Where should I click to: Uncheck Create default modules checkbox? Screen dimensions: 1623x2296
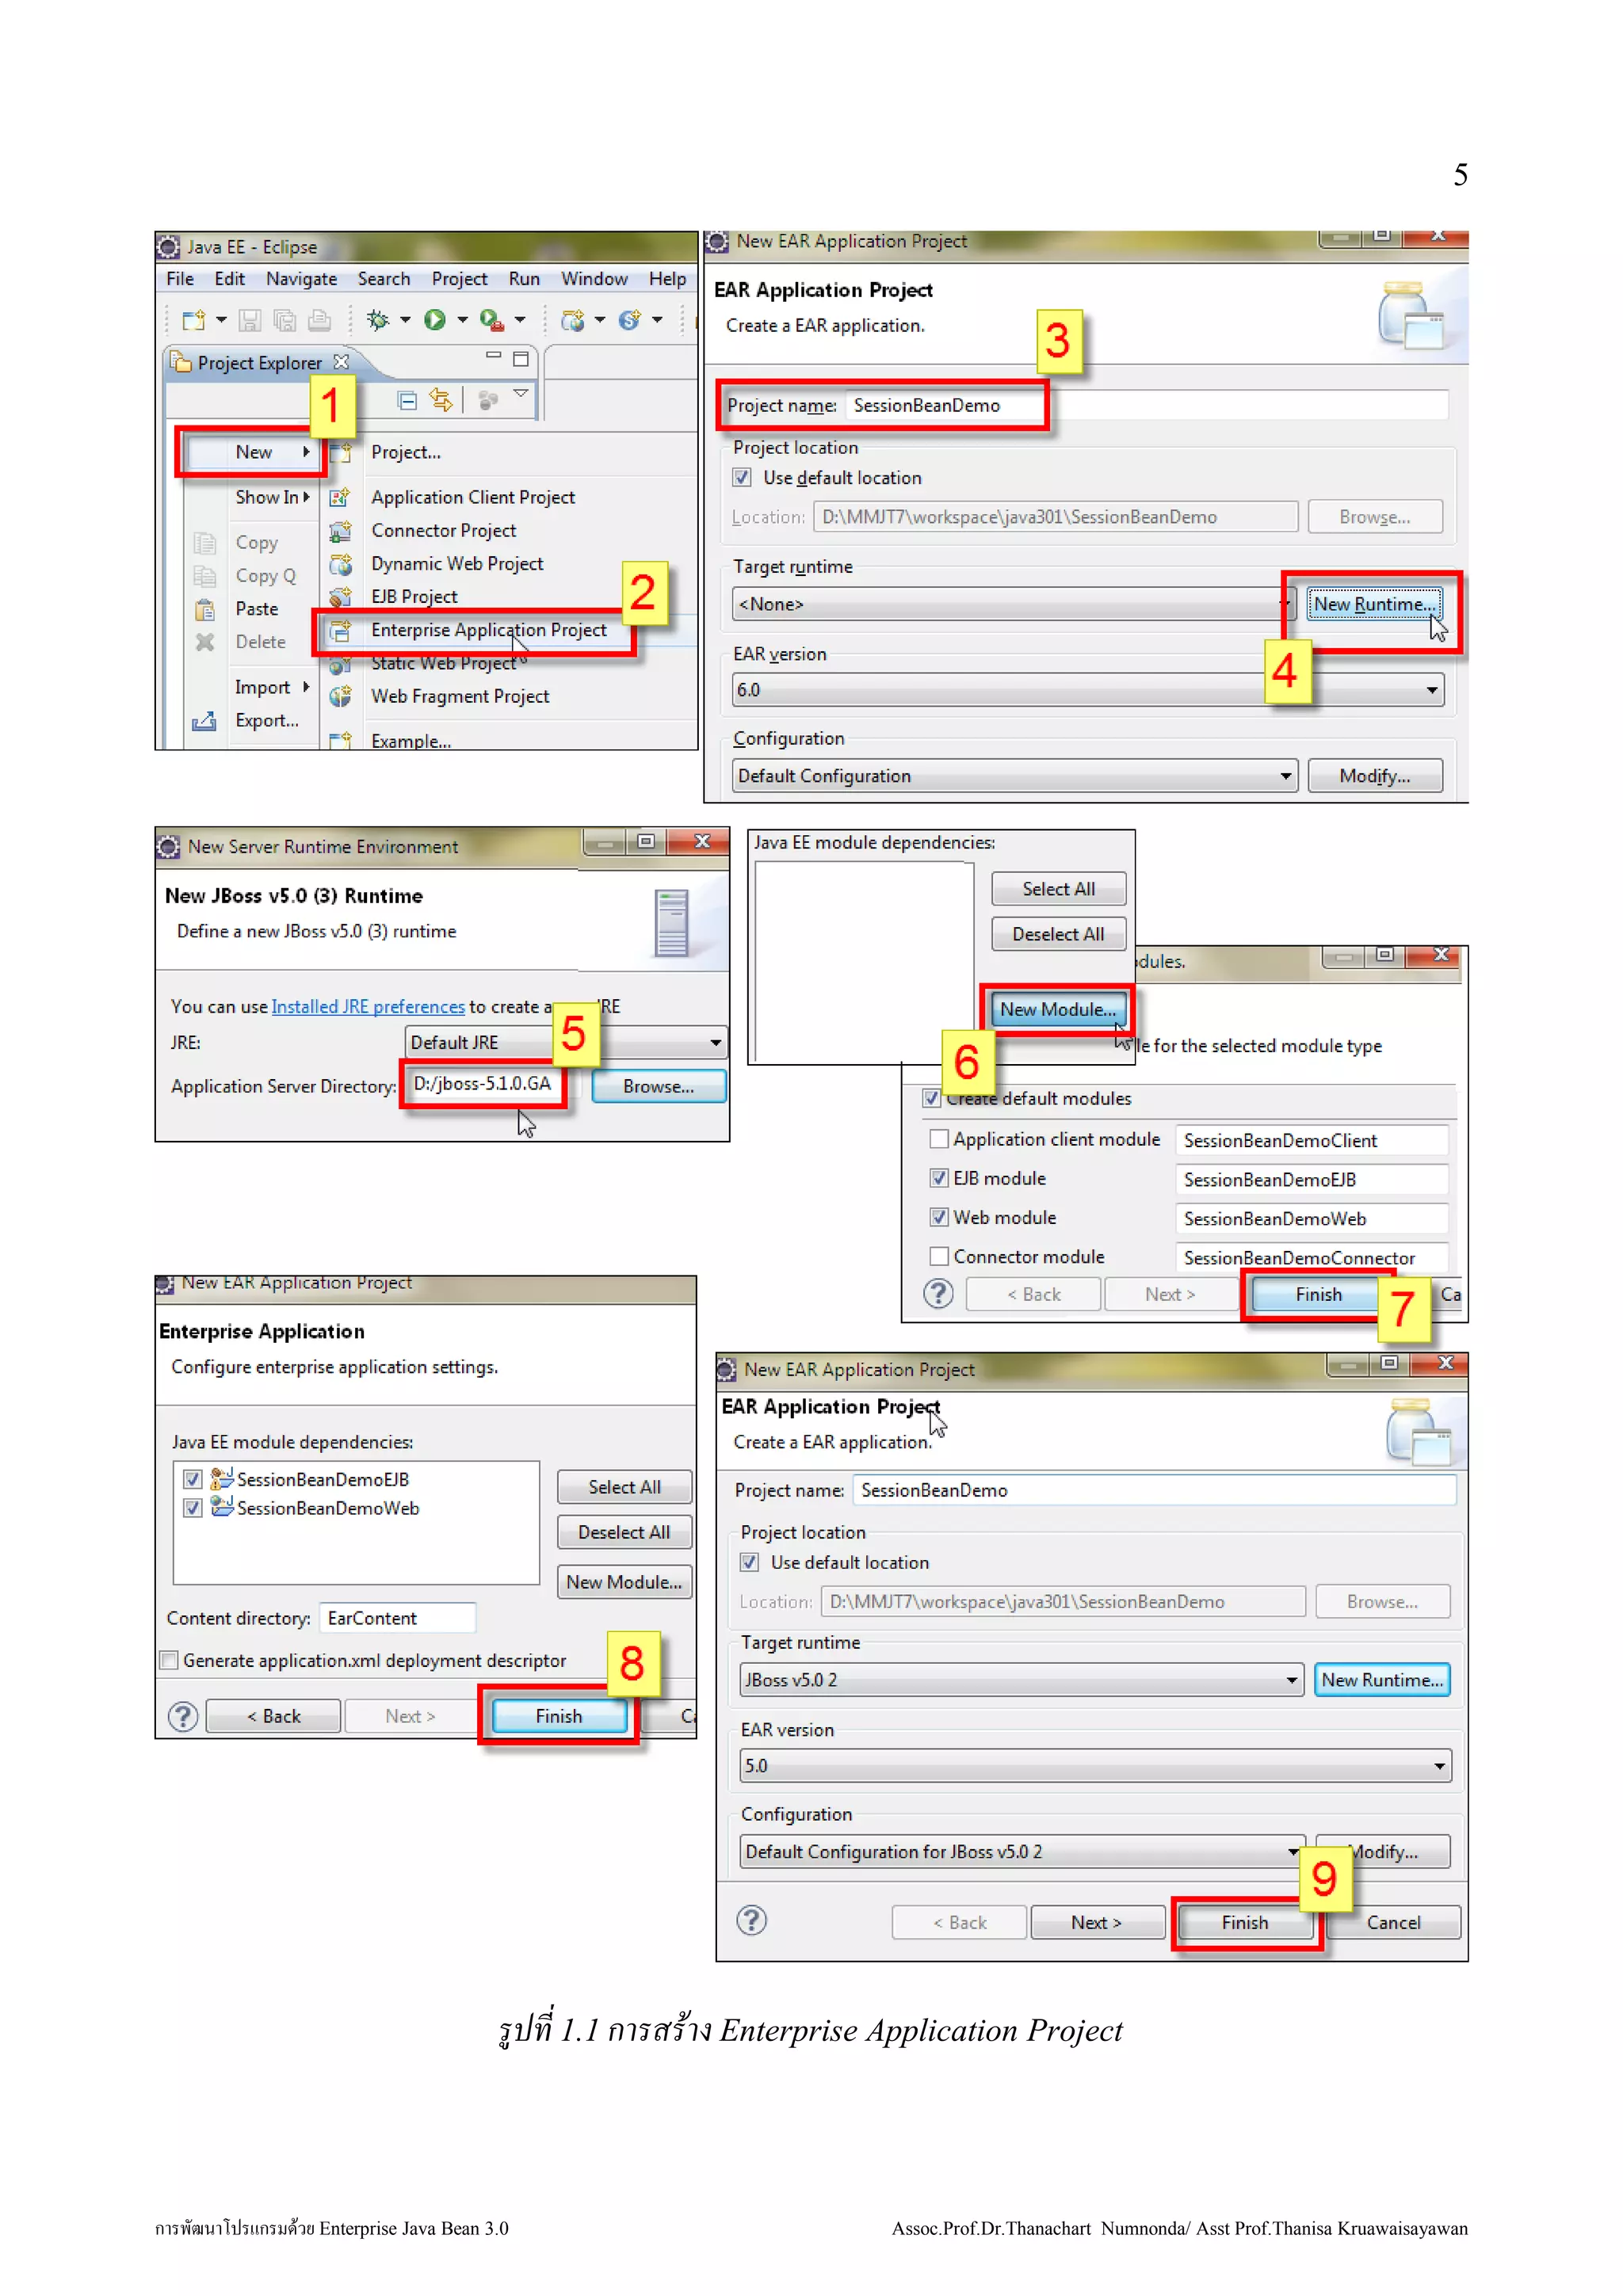click(x=931, y=1098)
